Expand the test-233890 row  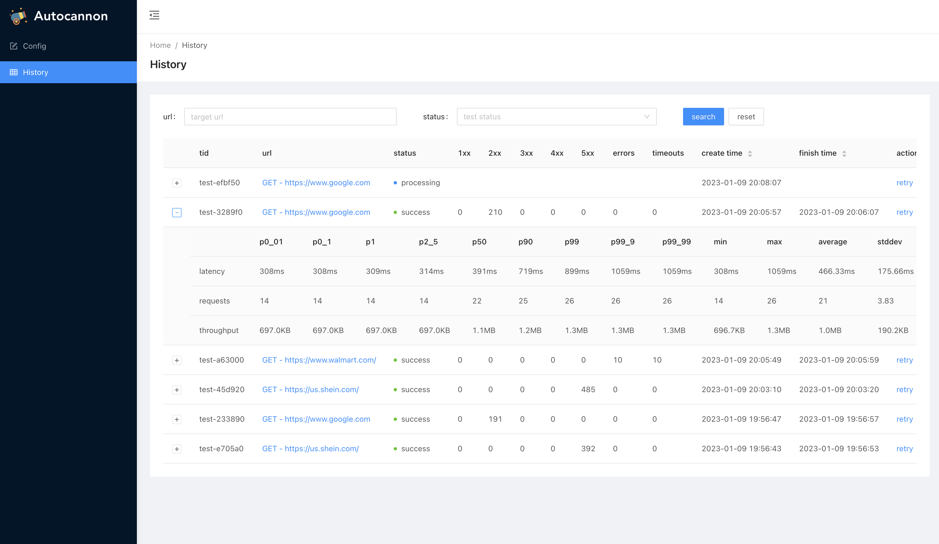[x=177, y=419]
